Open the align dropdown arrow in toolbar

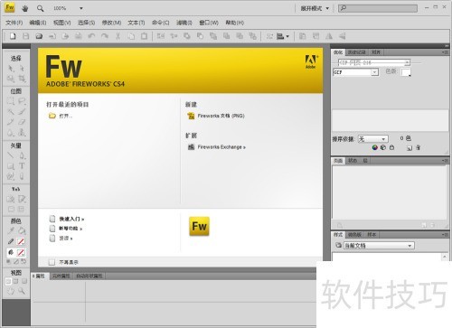[287, 36]
